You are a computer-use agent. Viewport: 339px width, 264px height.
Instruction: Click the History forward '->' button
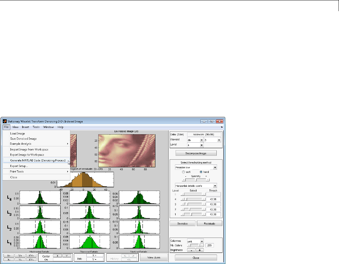[x=133, y=256]
